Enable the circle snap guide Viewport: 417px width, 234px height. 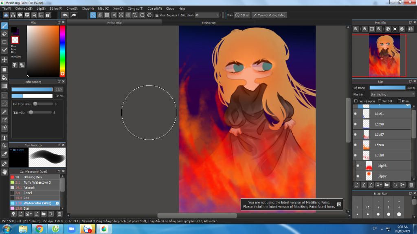[128, 15]
